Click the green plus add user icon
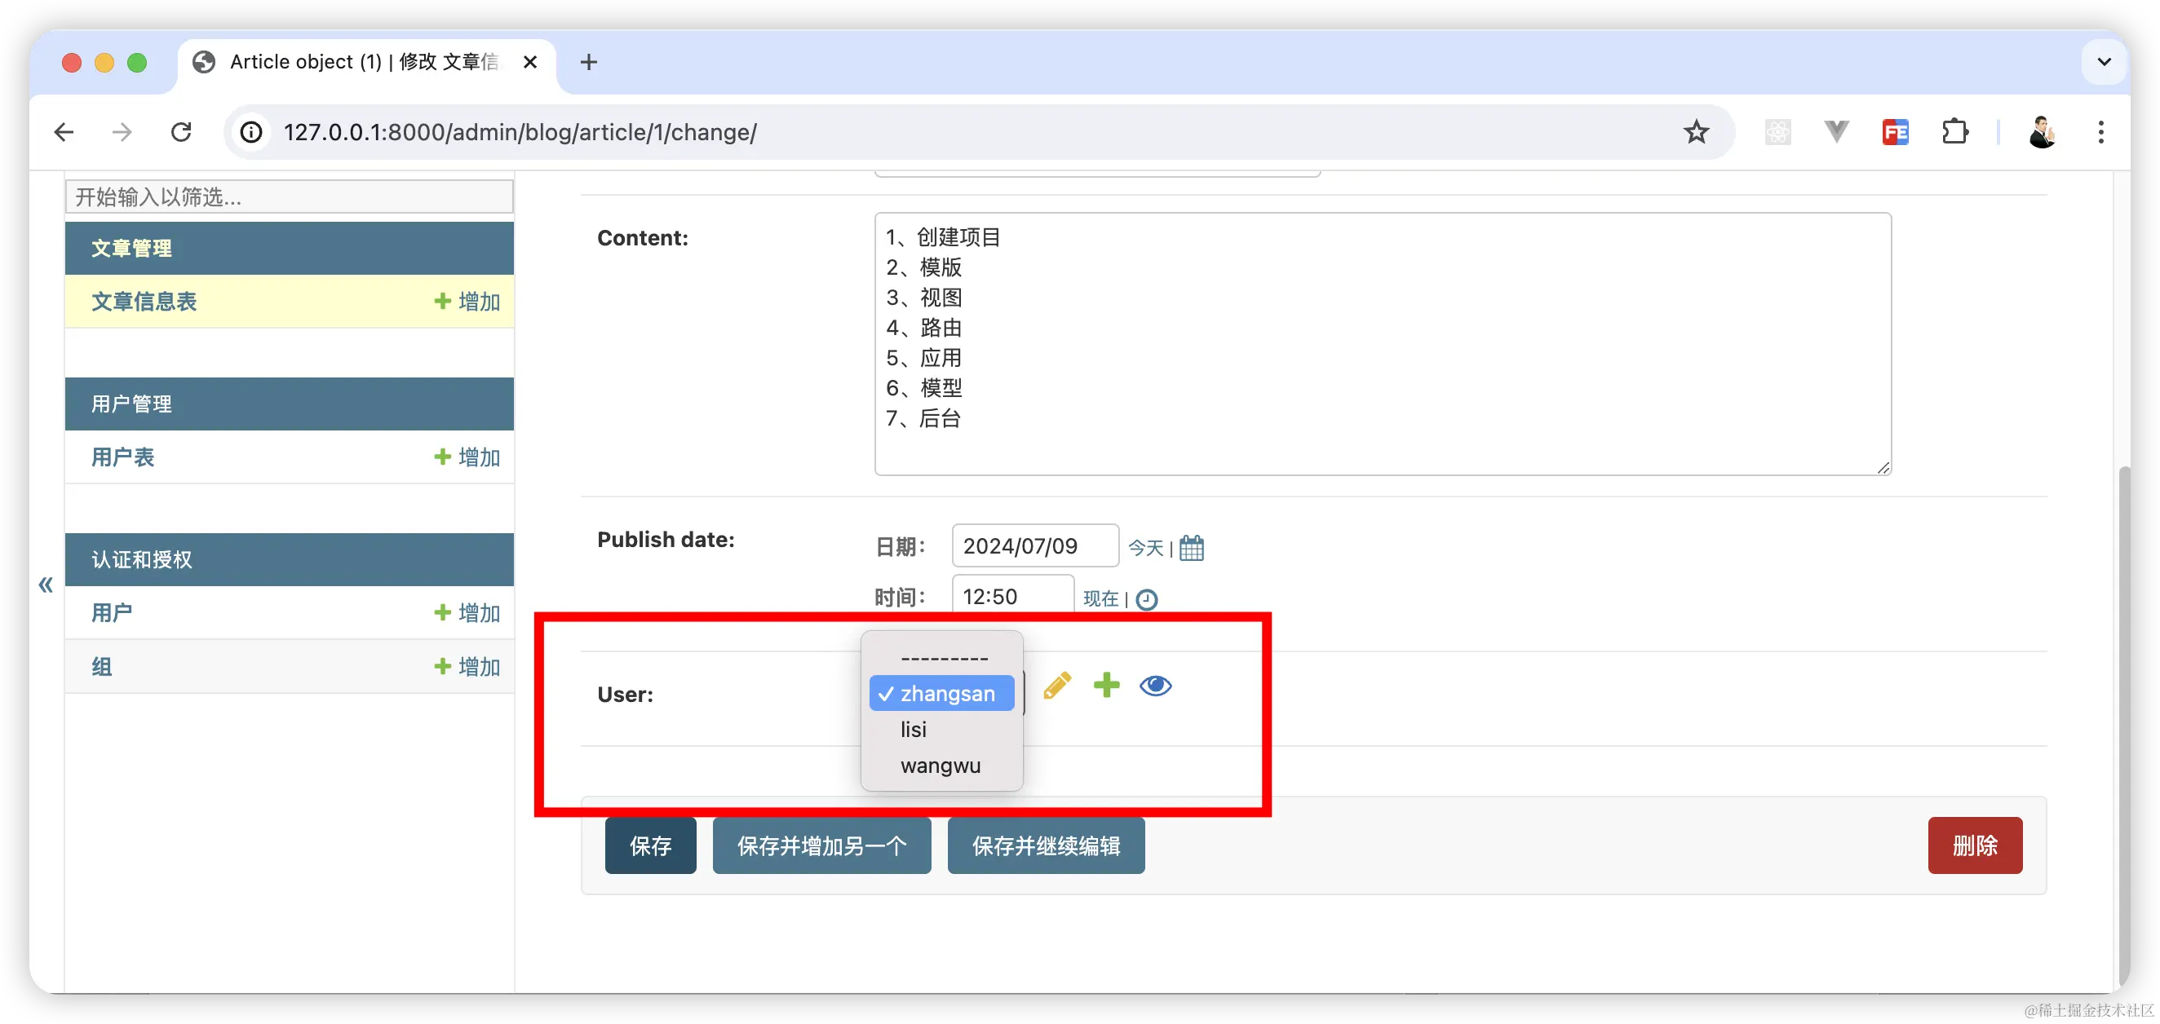Image resolution: width=2160 pixels, height=1024 pixels. pyautogui.click(x=1106, y=685)
